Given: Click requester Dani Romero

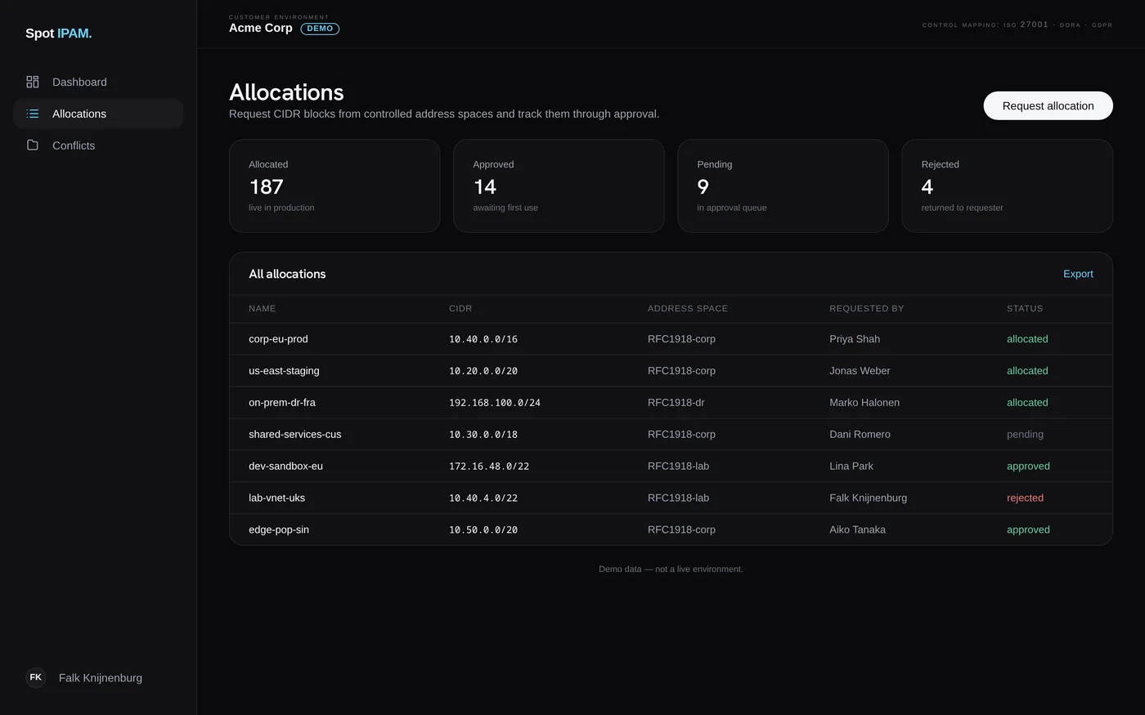Looking at the screenshot, I should tap(860, 435).
